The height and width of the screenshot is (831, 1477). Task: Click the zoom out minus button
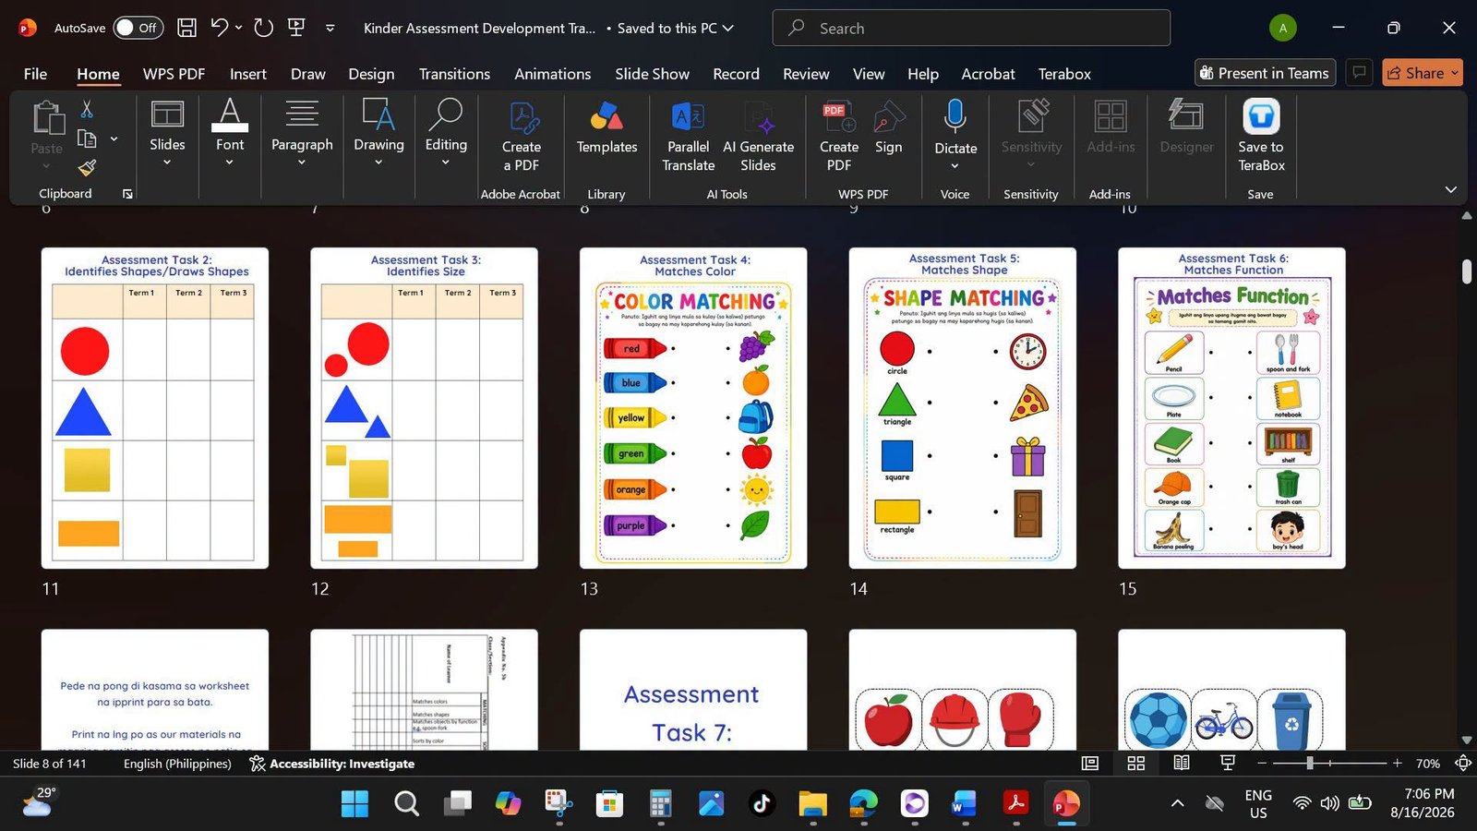point(1262,764)
